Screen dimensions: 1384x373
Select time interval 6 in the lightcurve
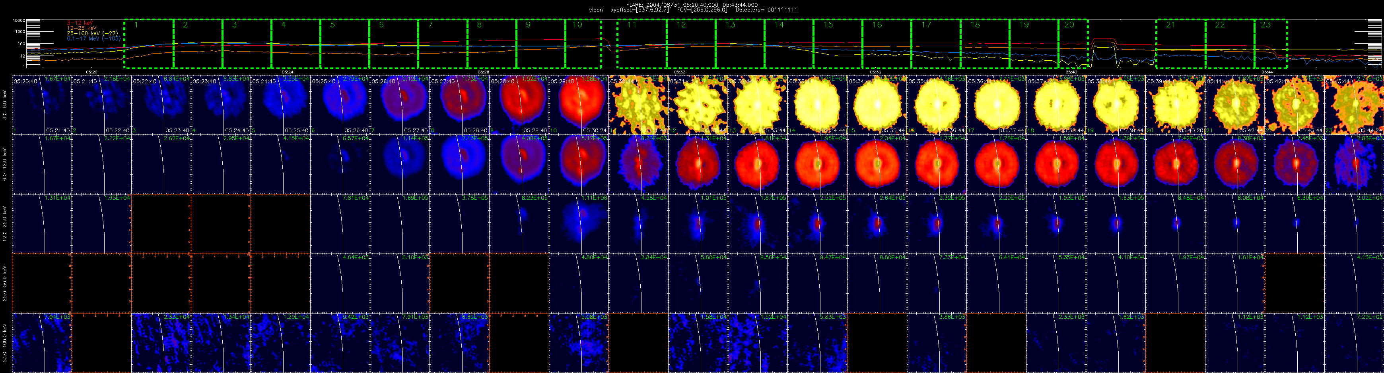point(394,44)
